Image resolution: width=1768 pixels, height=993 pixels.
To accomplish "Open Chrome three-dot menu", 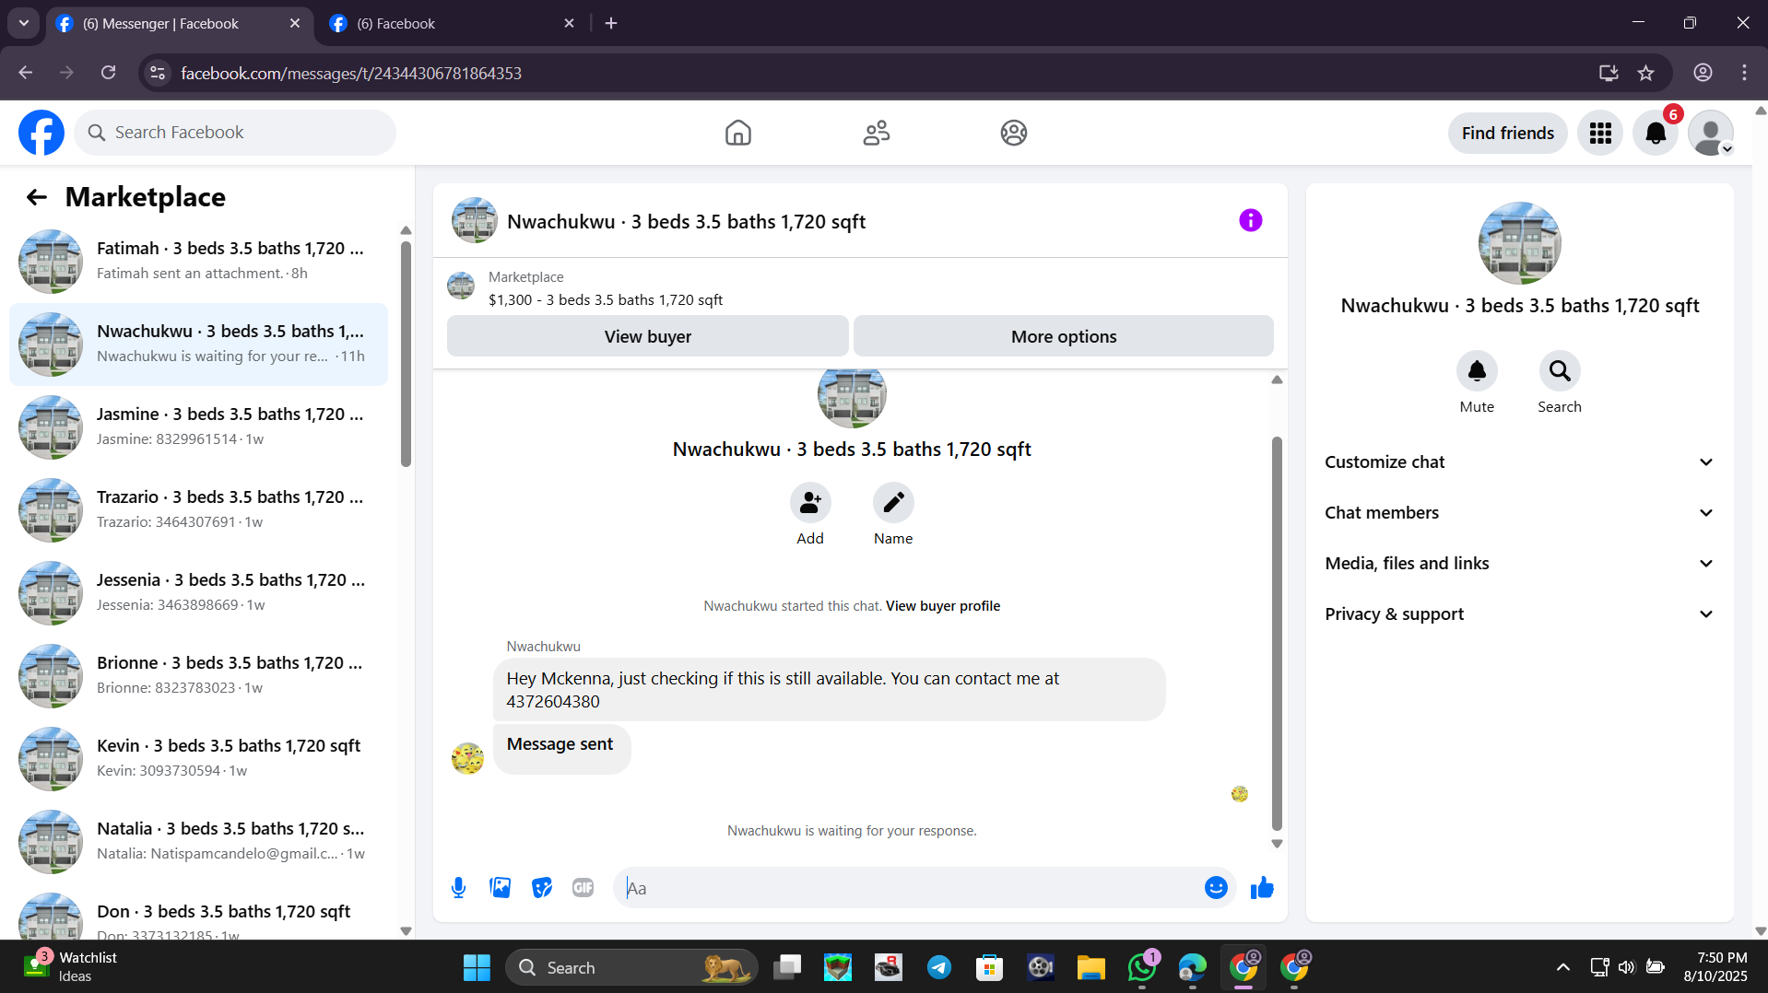I will [x=1744, y=73].
